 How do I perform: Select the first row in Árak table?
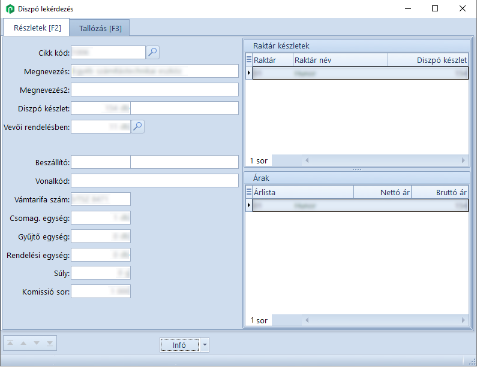(360, 205)
